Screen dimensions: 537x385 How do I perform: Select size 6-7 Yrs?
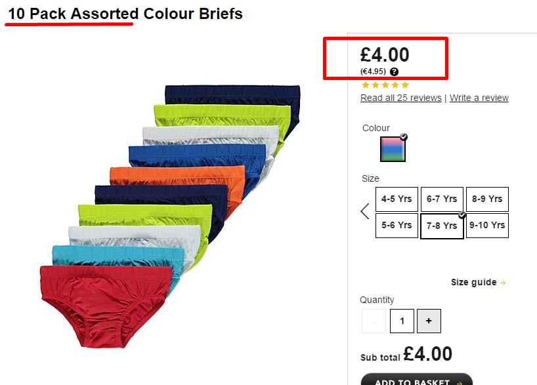tap(442, 199)
